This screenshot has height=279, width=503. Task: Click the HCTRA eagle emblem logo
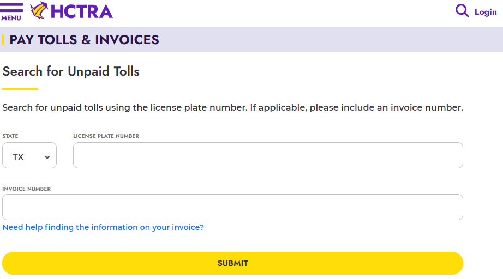(39, 10)
